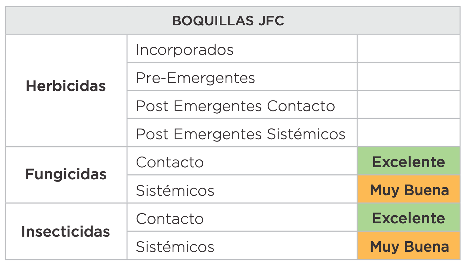Click orange Muy Buena cell for Insecticidas Sistémicos
This screenshot has width=468, height=264.
pos(409,246)
